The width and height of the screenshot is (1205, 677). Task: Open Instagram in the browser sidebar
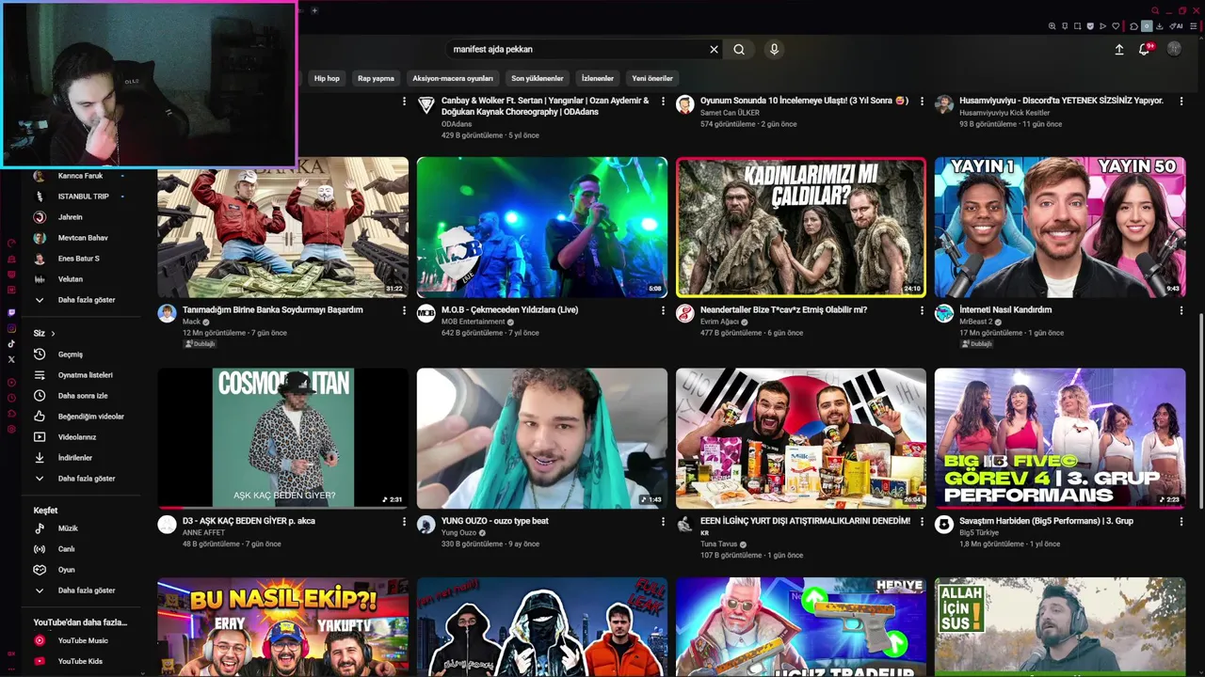pyautogui.click(x=11, y=328)
